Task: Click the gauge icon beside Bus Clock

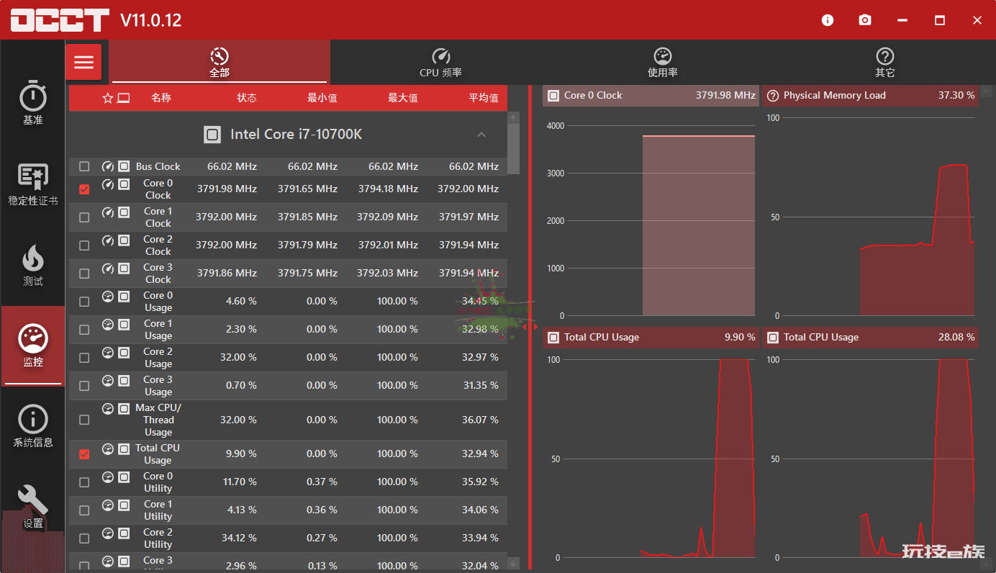Action: tap(108, 166)
